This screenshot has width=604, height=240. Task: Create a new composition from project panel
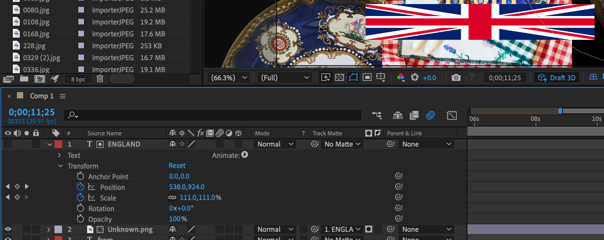click(39, 79)
